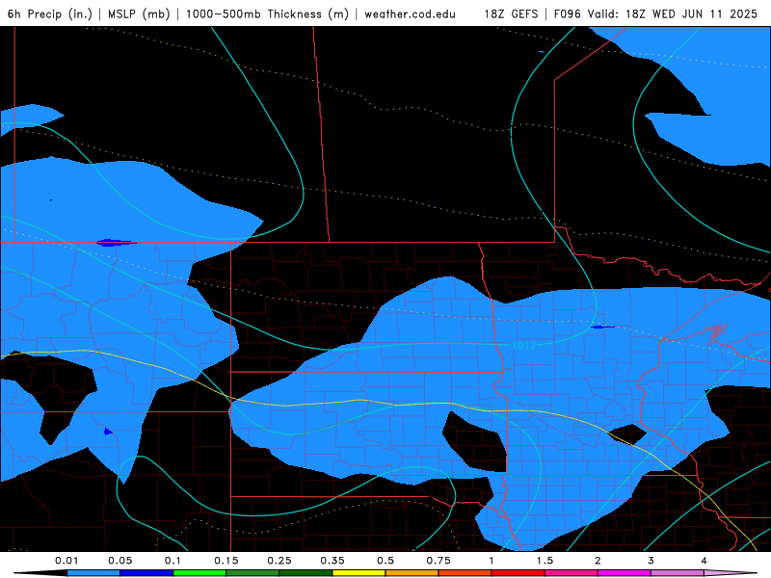
Task: Click the dark orange 0.75 legend swatch
Action: click(x=465, y=573)
